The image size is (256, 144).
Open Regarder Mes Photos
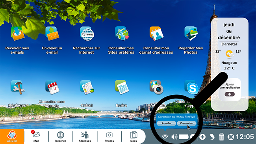[x=191, y=34]
